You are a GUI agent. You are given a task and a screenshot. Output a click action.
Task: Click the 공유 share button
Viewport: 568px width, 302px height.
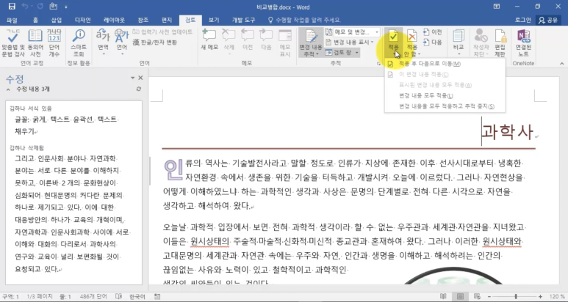(x=548, y=20)
